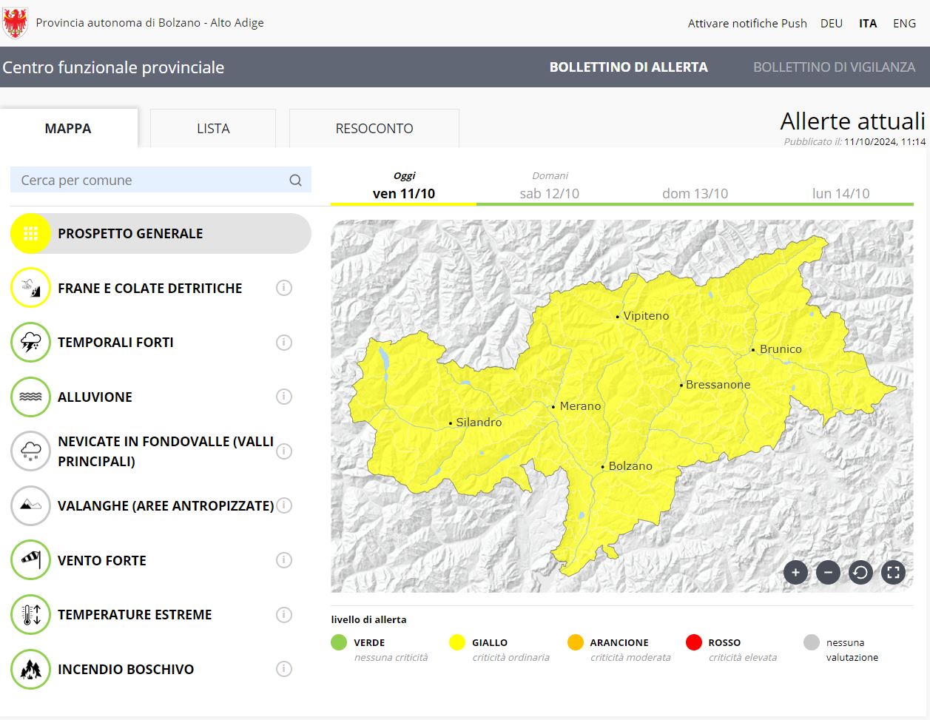
Task: Open the map in fullscreen
Action: pyautogui.click(x=893, y=572)
